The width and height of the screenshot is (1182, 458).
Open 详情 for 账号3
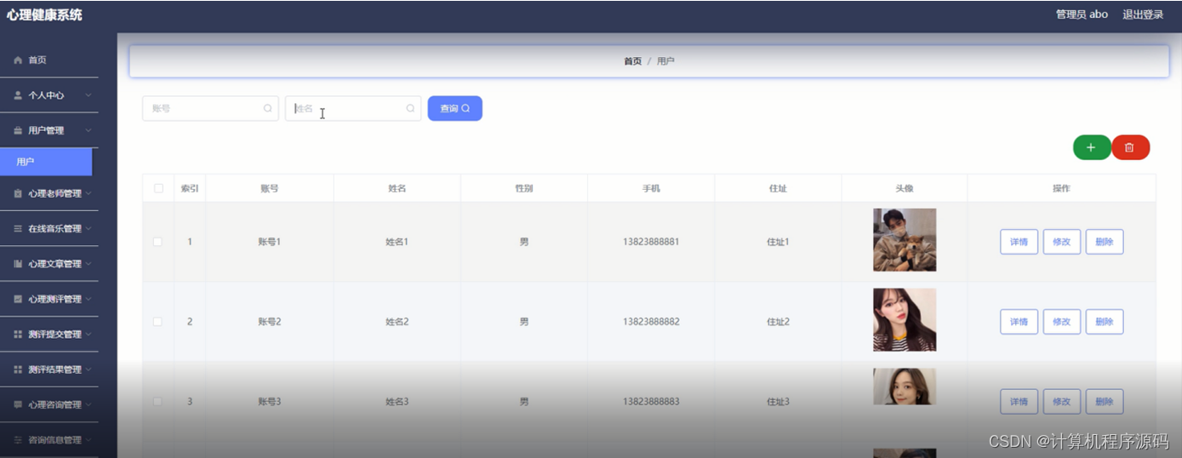pyautogui.click(x=1019, y=401)
